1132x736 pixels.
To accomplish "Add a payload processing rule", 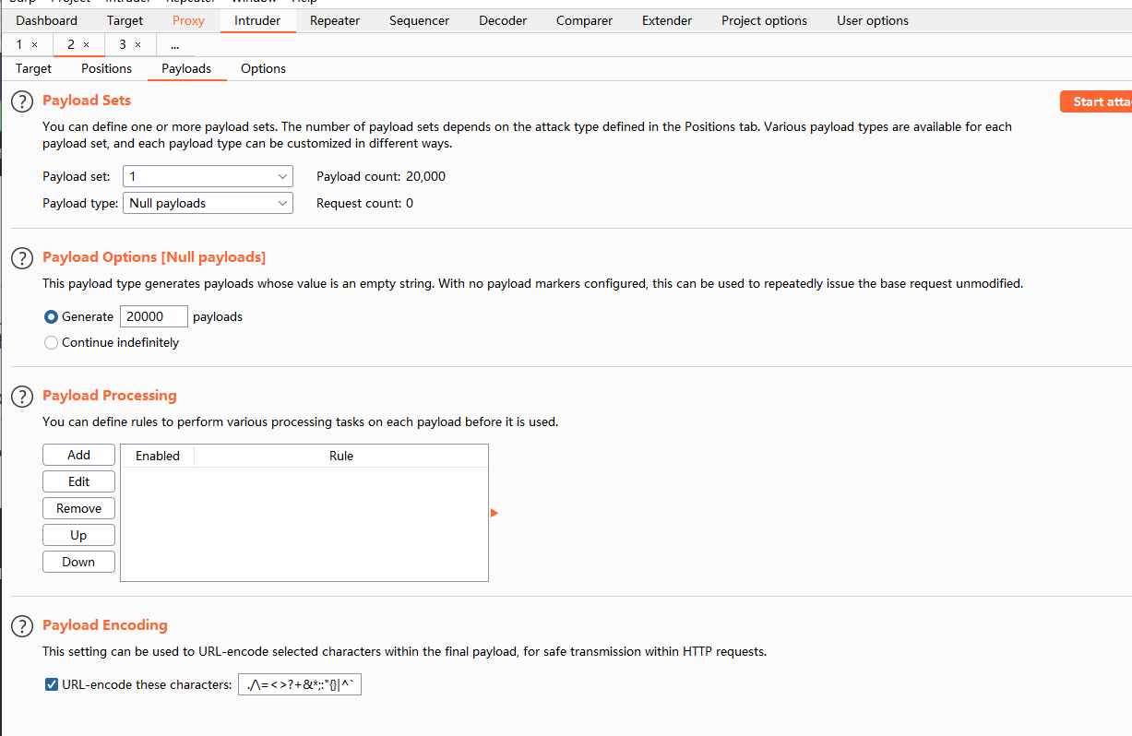I will coord(78,455).
